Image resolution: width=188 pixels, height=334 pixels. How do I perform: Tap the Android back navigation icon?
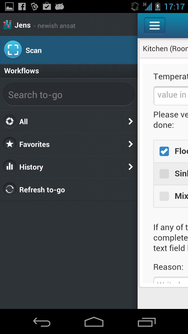[42, 322]
